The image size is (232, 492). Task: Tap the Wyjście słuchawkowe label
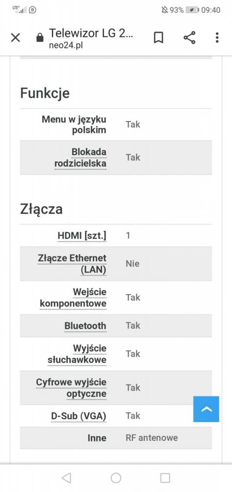(x=77, y=354)
